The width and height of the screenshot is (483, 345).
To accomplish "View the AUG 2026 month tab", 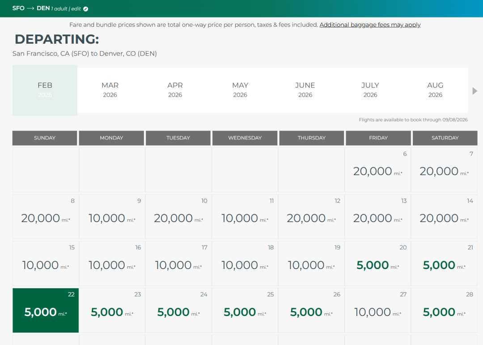I will click(x=435, y=90).
